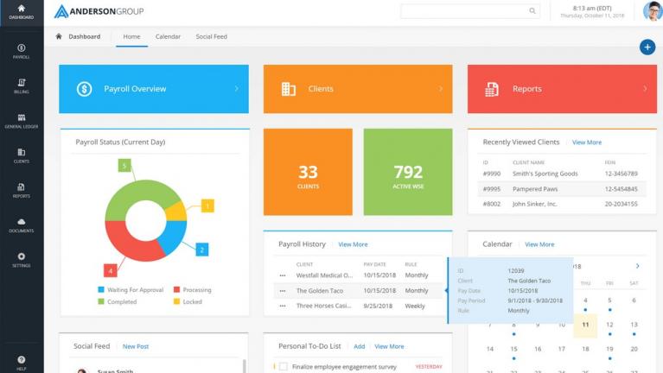Image resolution: width=663 pixels, height=373 pixels.
Task: Open the 792 Active WSE green tile
Action: tap(408, 172)
